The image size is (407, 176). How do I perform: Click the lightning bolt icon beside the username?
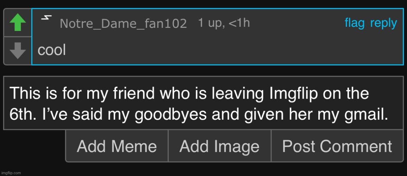[x=45, y=19]
